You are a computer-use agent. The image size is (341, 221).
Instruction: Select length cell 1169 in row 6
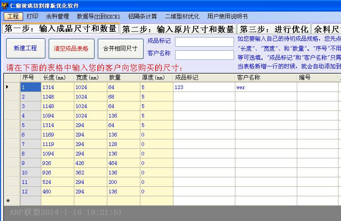[x=57, y=134]
